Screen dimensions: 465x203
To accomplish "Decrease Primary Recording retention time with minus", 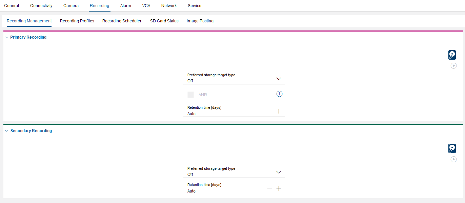I will point(269,111).
